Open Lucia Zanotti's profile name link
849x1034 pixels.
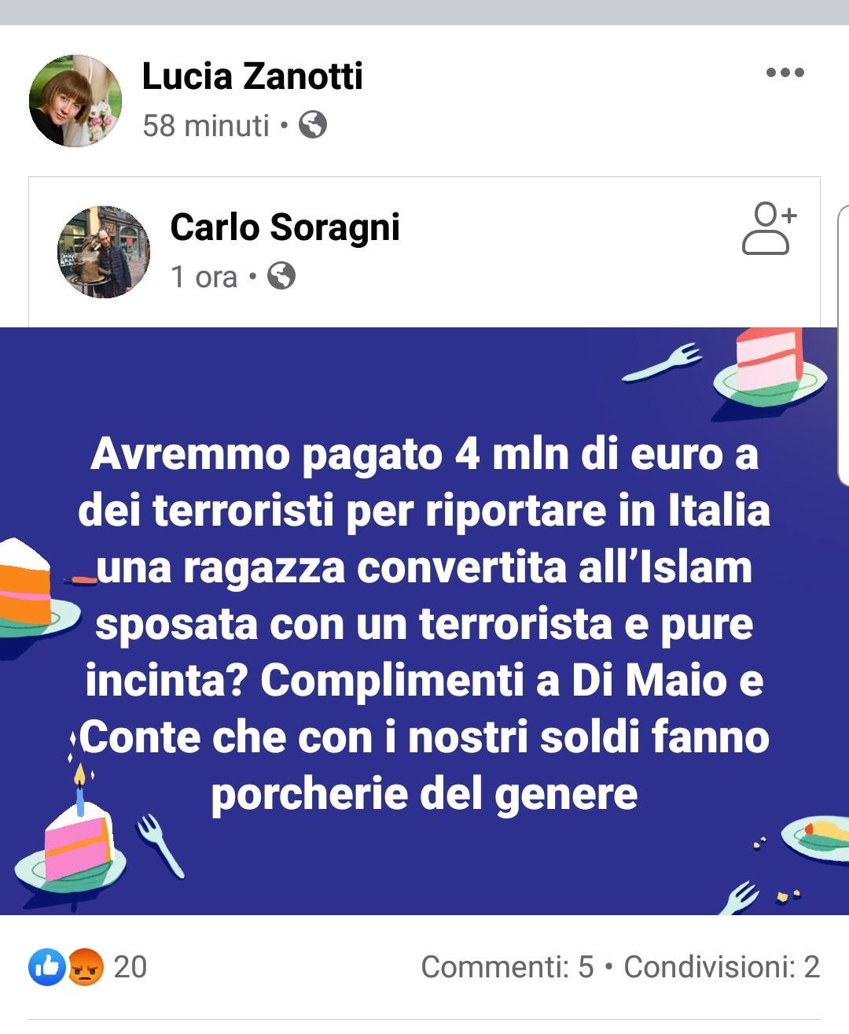[252, 76]
